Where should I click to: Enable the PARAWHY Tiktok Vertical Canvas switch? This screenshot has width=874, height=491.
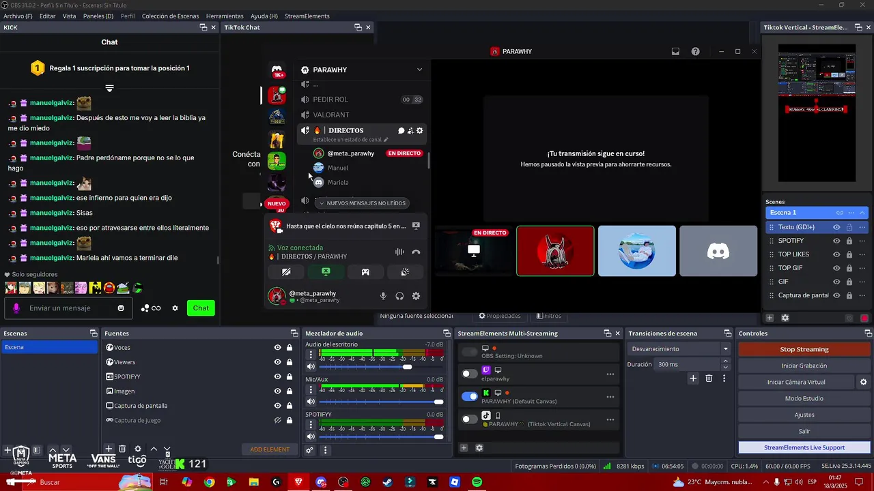click(x=470, y=419)
